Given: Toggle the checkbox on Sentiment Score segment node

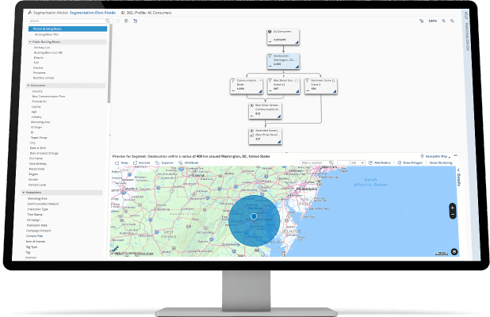Looking at the screenshot, I should (333, 81).
